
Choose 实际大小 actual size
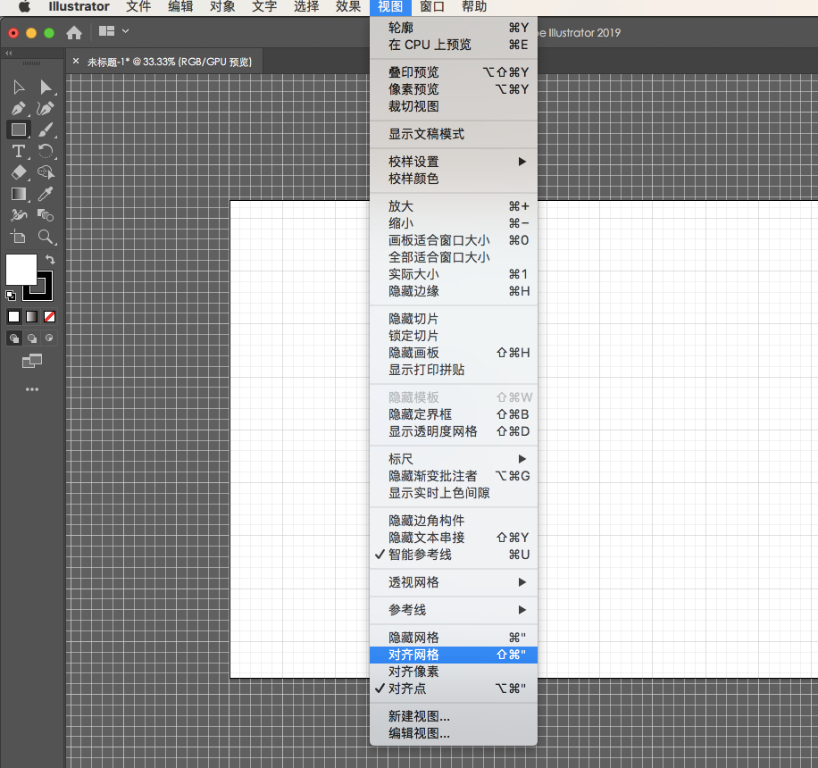point(454,274)
